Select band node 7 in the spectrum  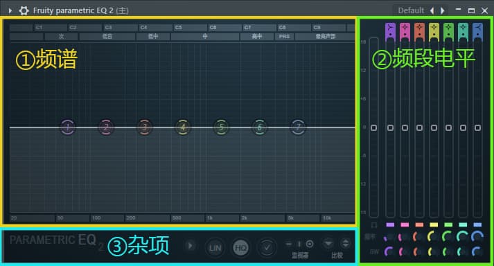coord(298,127)
